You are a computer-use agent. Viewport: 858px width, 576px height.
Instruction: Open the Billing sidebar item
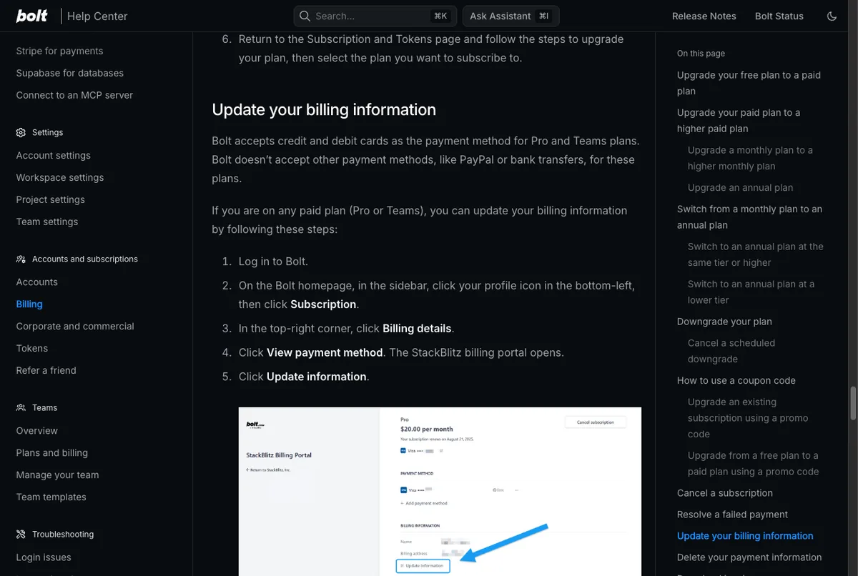click(29, 304)
